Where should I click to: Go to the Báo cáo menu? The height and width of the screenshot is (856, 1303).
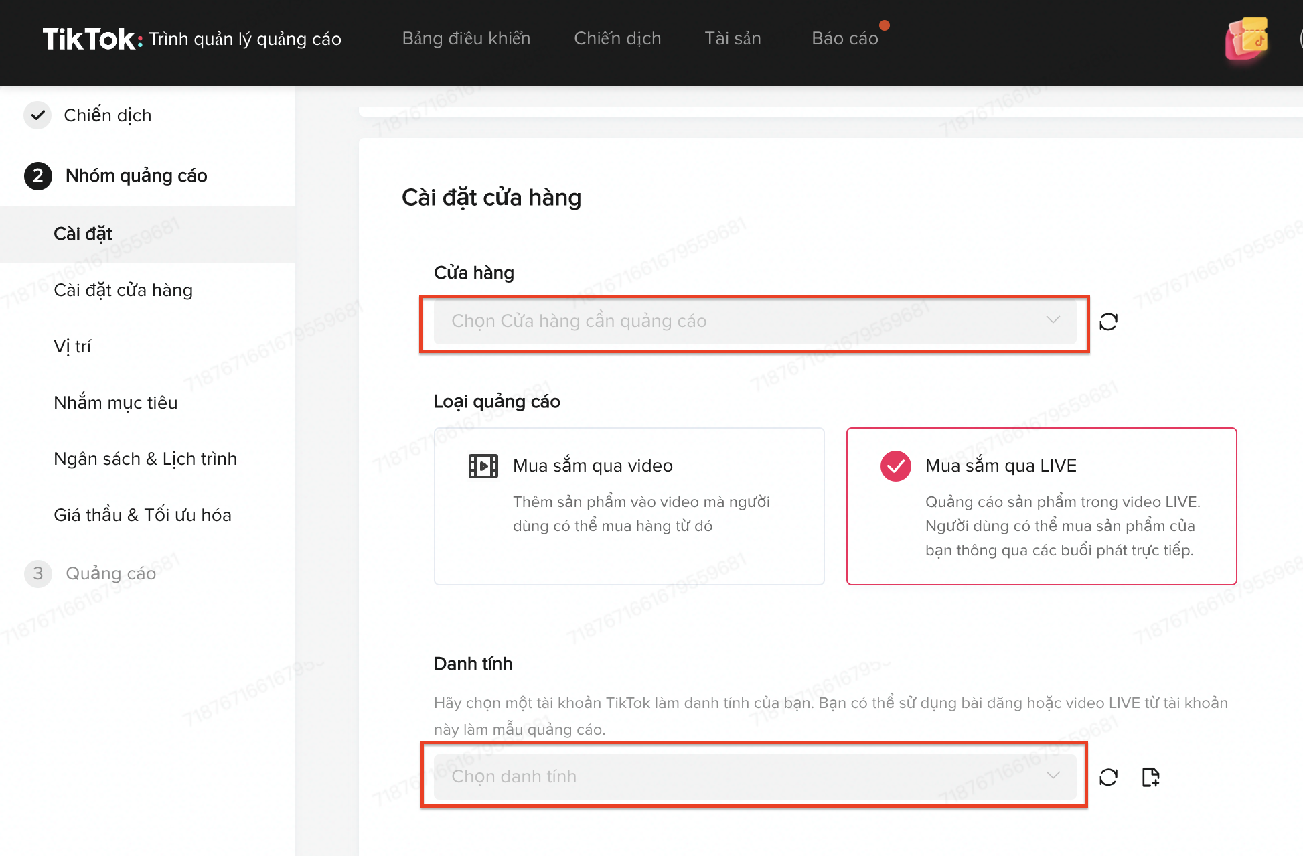pyautogui.click(x=844, y=39)
